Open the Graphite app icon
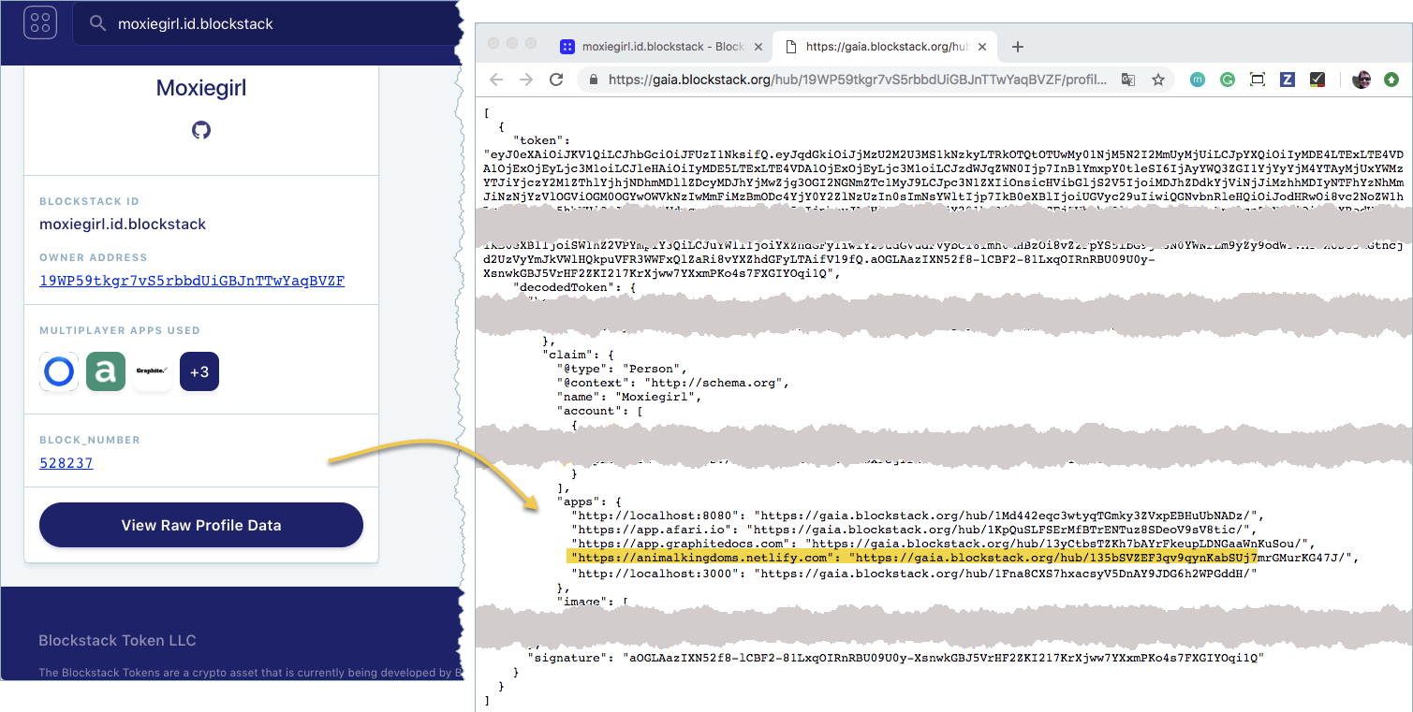Viewport: 1413px width, 712px height. coord(153,371)
